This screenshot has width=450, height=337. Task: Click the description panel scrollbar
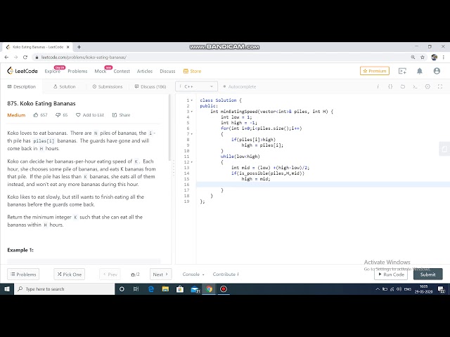(170, 128)
